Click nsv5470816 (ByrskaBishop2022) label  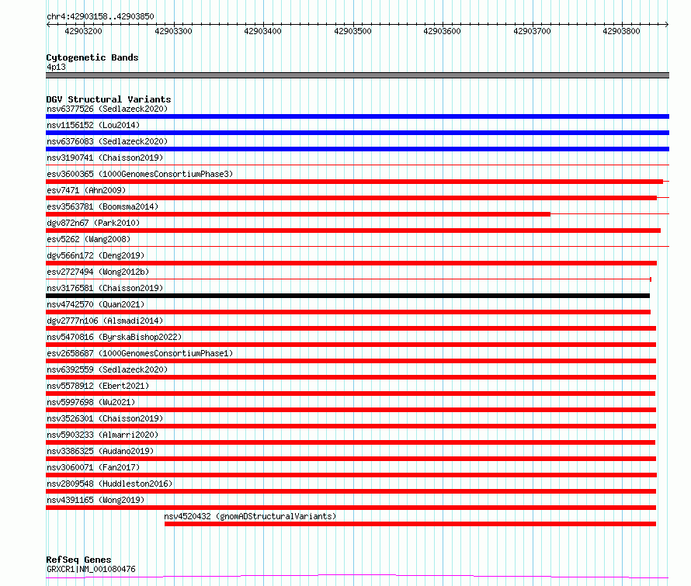click(114, 337)
